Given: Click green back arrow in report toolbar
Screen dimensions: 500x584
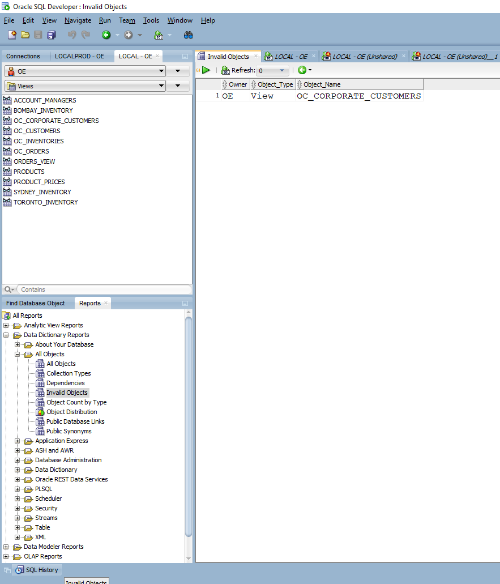Looking at the screenshot, I should [x=302, y=70].
